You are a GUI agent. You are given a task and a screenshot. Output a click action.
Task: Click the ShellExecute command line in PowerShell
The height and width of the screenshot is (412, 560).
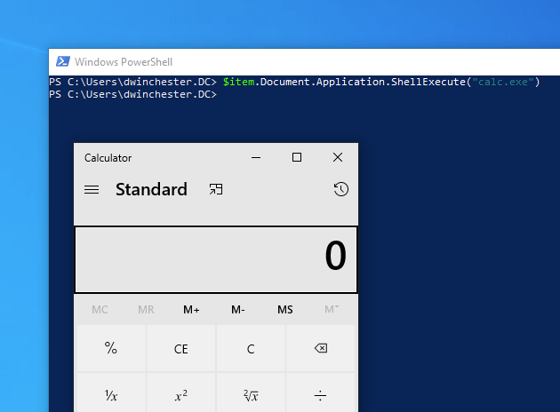294,82
